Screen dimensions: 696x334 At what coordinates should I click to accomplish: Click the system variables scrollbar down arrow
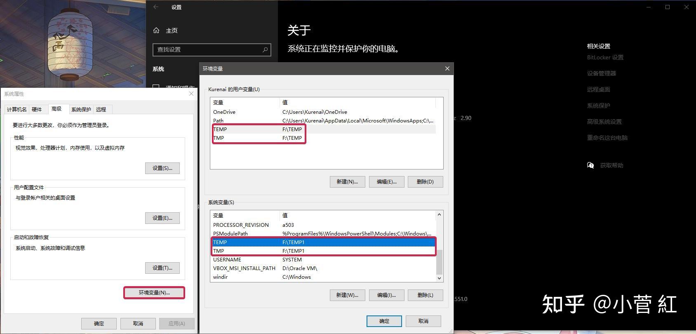(x=439, y=278)
